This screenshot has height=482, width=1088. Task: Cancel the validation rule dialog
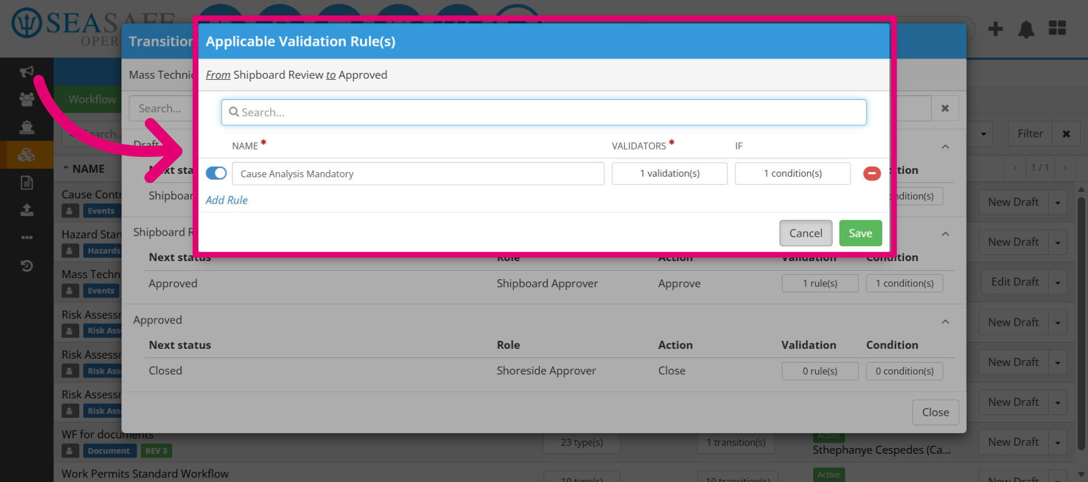coord(805,233)
